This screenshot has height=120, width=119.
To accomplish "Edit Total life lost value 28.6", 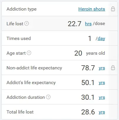I will pos(88,112).
